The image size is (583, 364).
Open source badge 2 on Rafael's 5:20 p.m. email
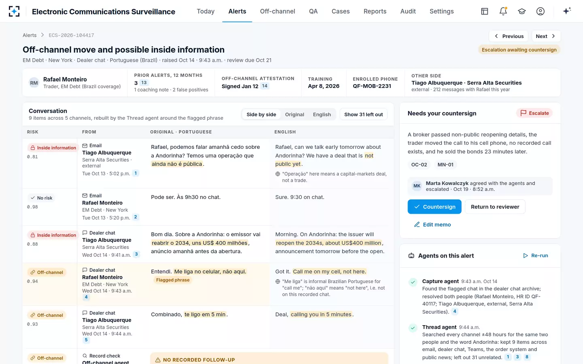[x=136, y=217]
